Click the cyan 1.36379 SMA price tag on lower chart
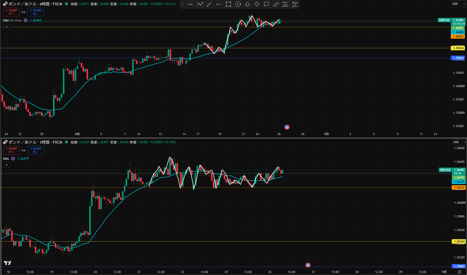 pos(459,182)
